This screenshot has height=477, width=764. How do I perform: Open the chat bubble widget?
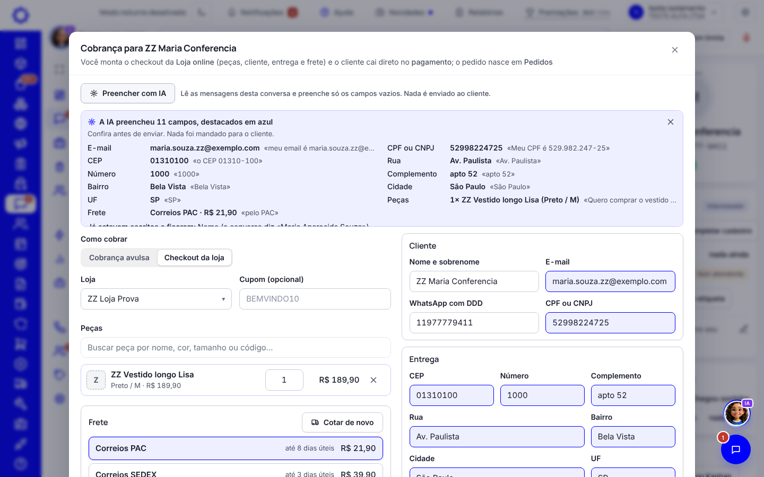(x=736, y=449)
